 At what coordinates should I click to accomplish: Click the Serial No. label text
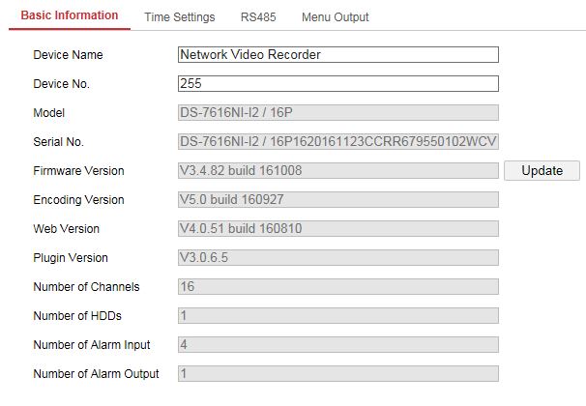click(58, 142)
